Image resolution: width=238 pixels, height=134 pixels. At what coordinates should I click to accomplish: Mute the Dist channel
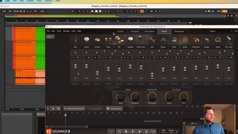point(154,57)
